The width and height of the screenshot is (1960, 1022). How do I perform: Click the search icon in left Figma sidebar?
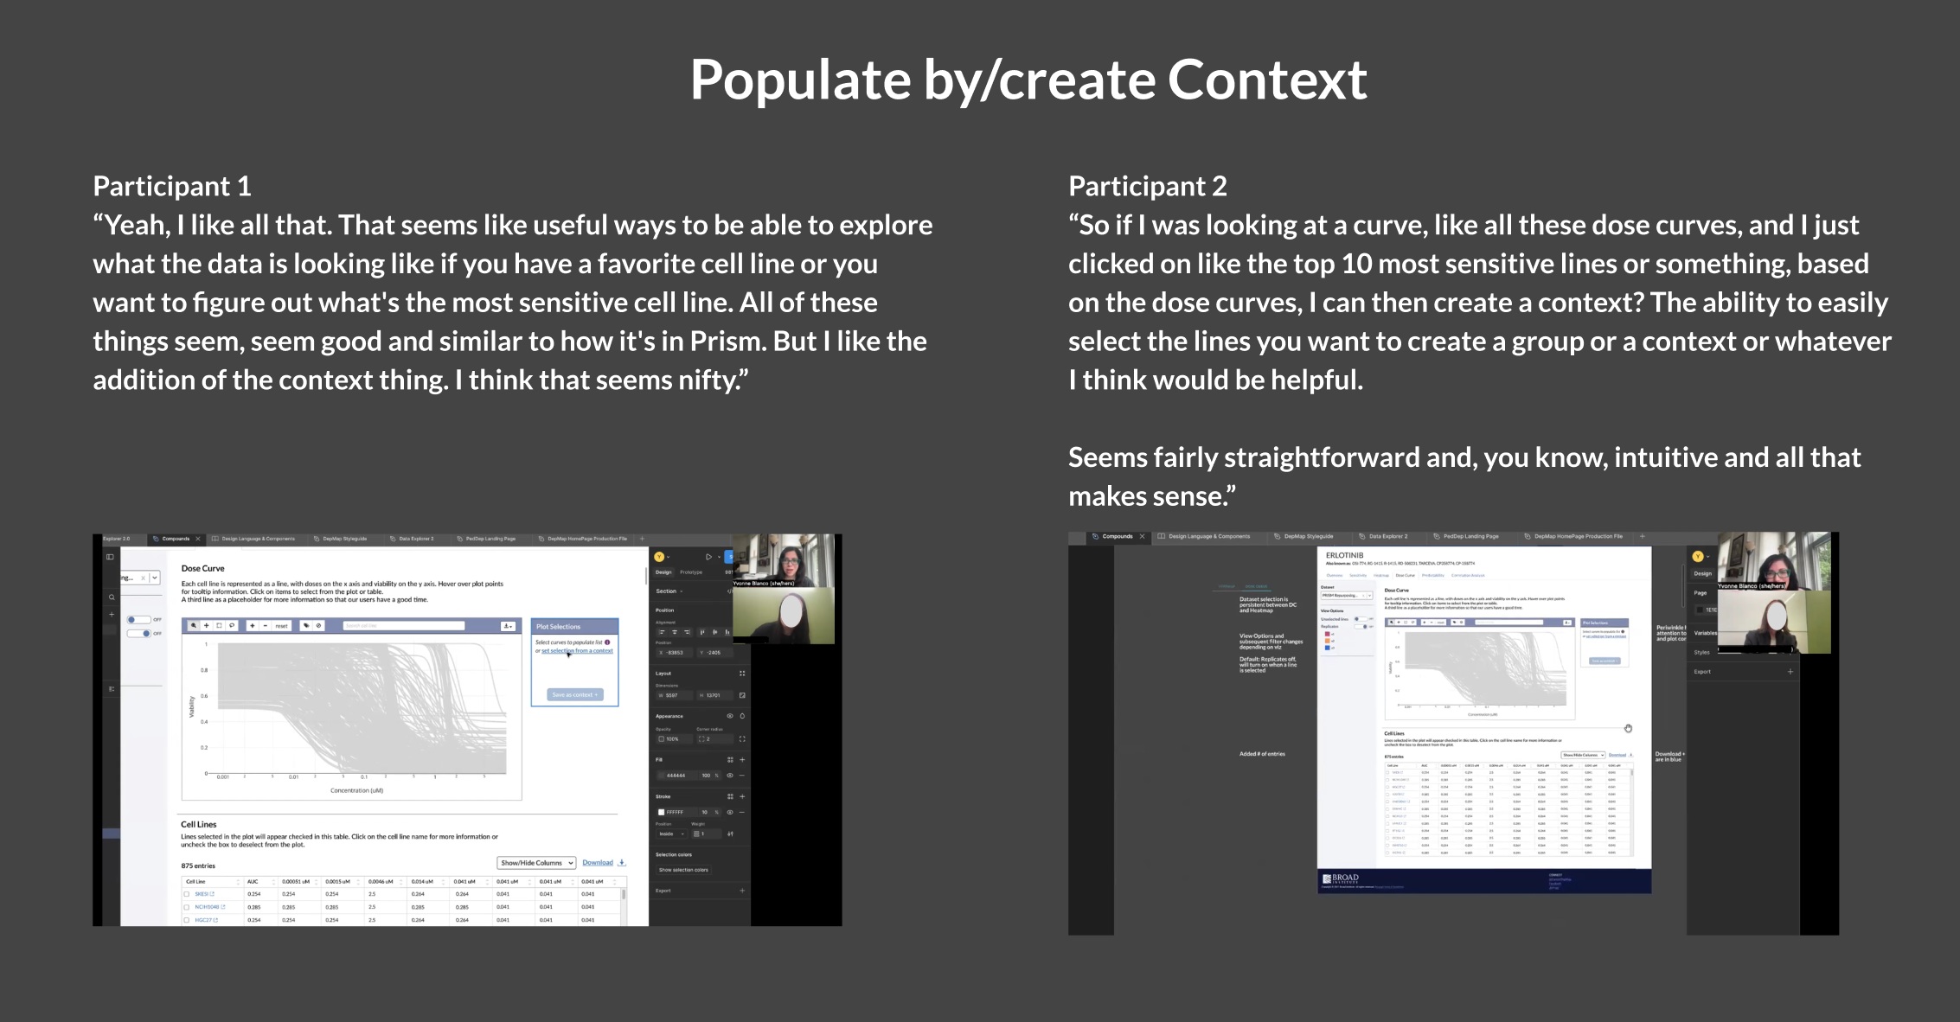tap(112, 597)
